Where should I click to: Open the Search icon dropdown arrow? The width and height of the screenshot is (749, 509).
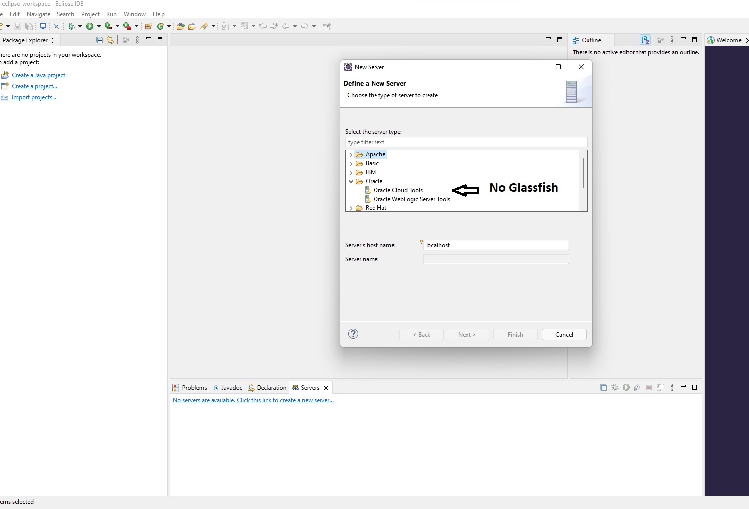click(213, 26)
